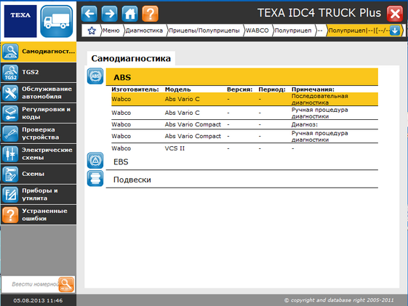Select the Прицепы/Полуприцепы breadcrumb
The width and height of the screenshot is (408, 306).
point(204,31)
